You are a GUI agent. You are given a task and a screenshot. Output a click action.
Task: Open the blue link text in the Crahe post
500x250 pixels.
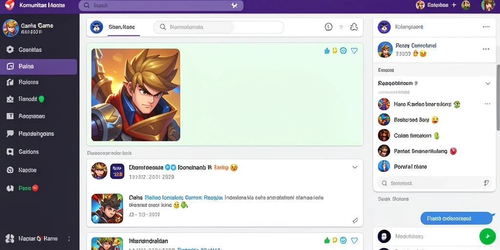pos(184,197)
